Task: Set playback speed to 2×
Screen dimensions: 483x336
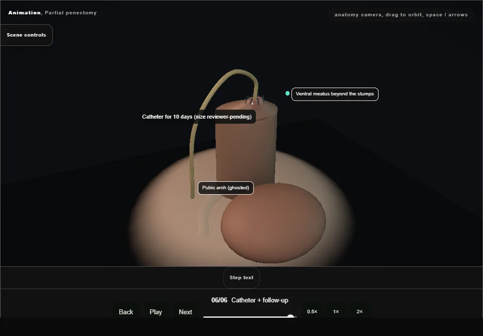Action: tap(359, 311)
